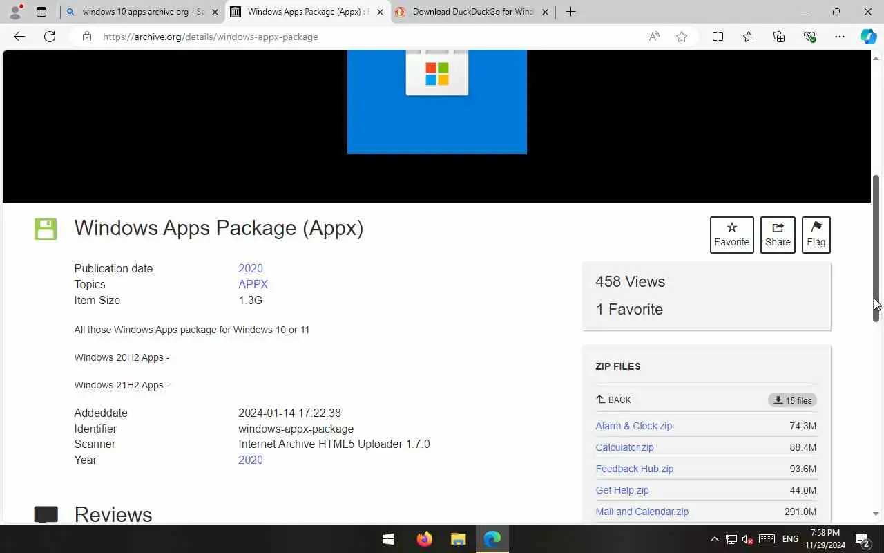Open the muted volume tray icon

tap(747, 539)
